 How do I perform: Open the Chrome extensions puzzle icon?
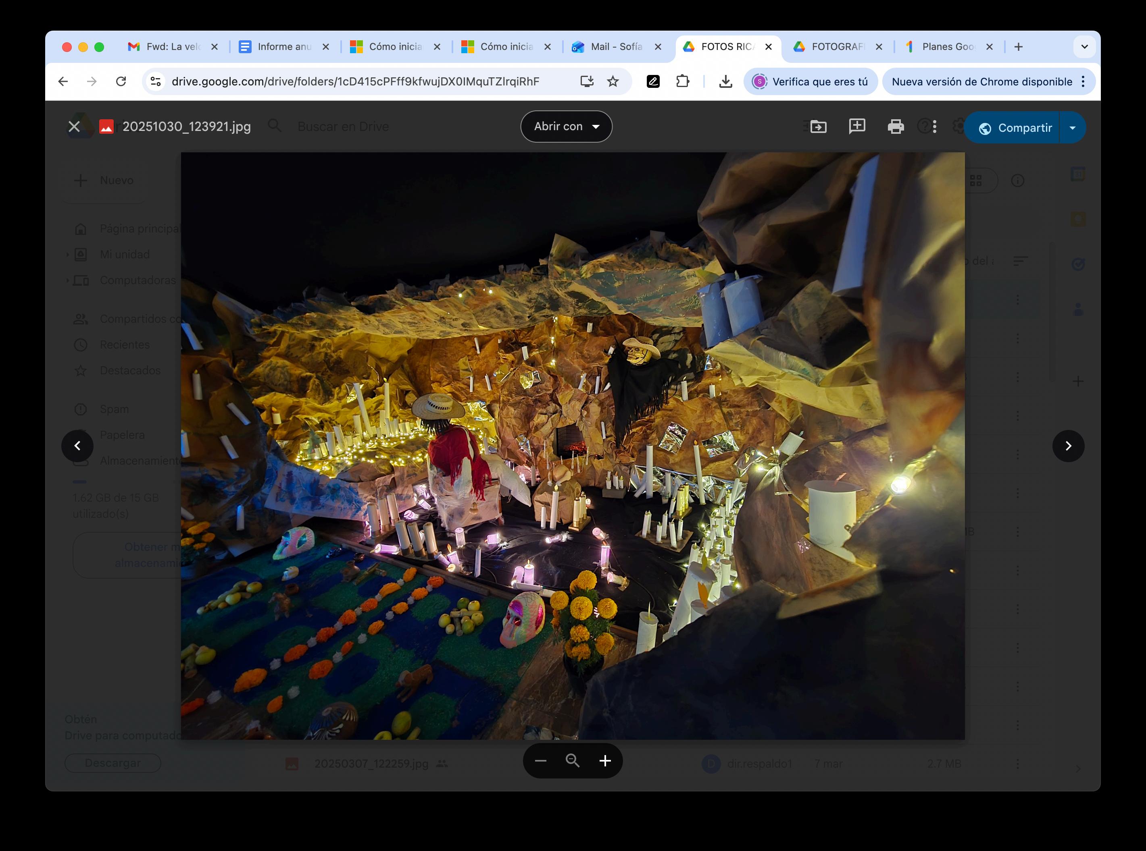(683, 81)
